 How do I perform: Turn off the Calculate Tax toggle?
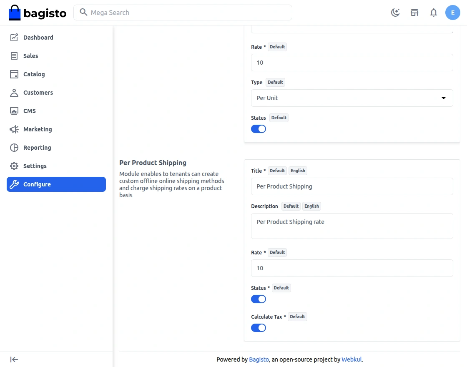(258, 328)
